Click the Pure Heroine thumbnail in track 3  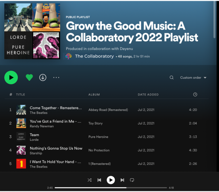(x=21, y=137)
